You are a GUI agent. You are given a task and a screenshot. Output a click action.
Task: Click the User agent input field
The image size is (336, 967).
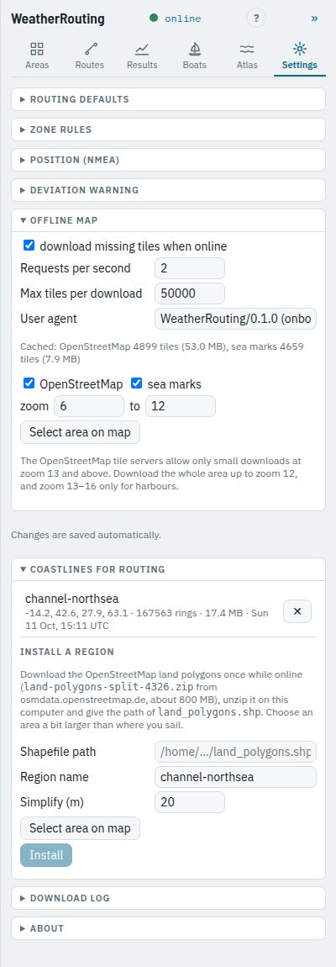coord(235,319)
